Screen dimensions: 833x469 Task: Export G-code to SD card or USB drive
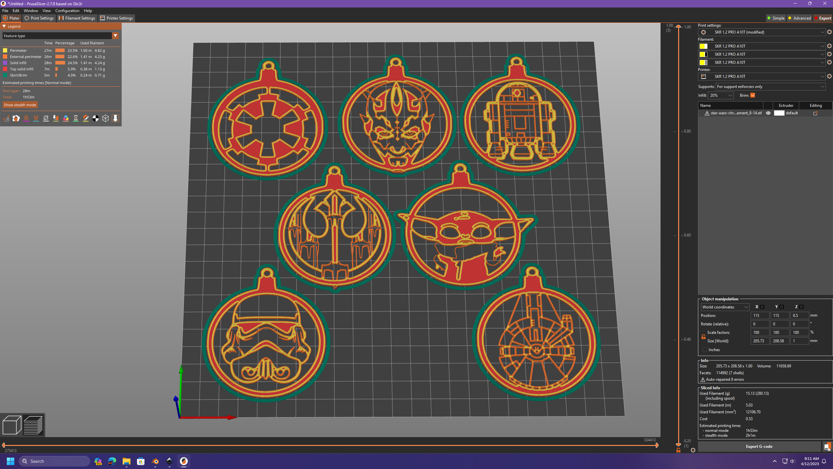tap(827, 447)
